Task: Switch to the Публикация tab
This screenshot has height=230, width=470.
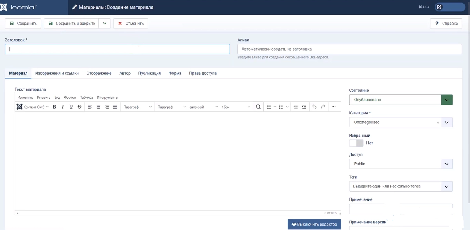Action: [149, 73]
